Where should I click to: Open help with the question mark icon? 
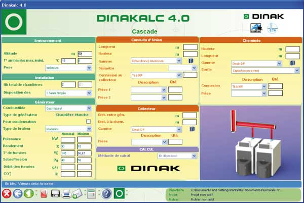pyautogui.click(x=106, y=193)
